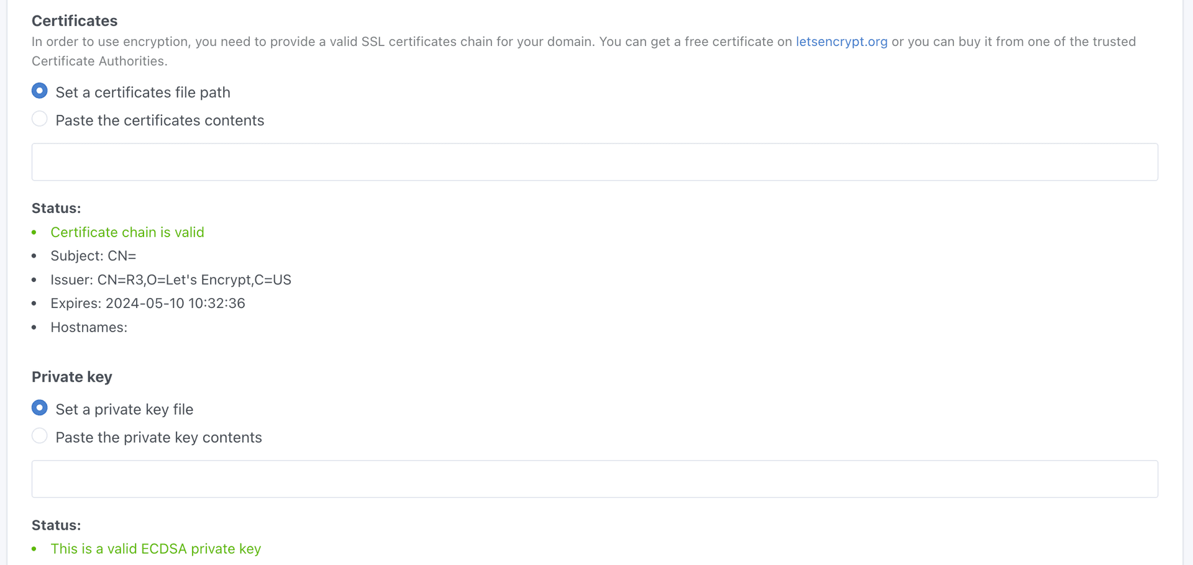Screen dimensions: 1193x565
Task: Click the 'Status:' label under Certificates
Action: point(56,208)
